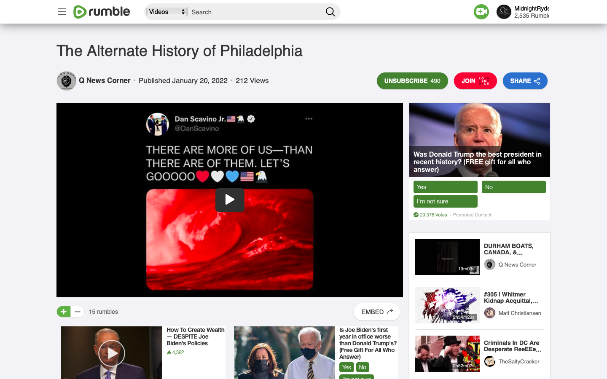Image resolution: width=607 pixels, height=379 pixels.
Task: Click the Promoted Content label
Action: tap(472, 215)
